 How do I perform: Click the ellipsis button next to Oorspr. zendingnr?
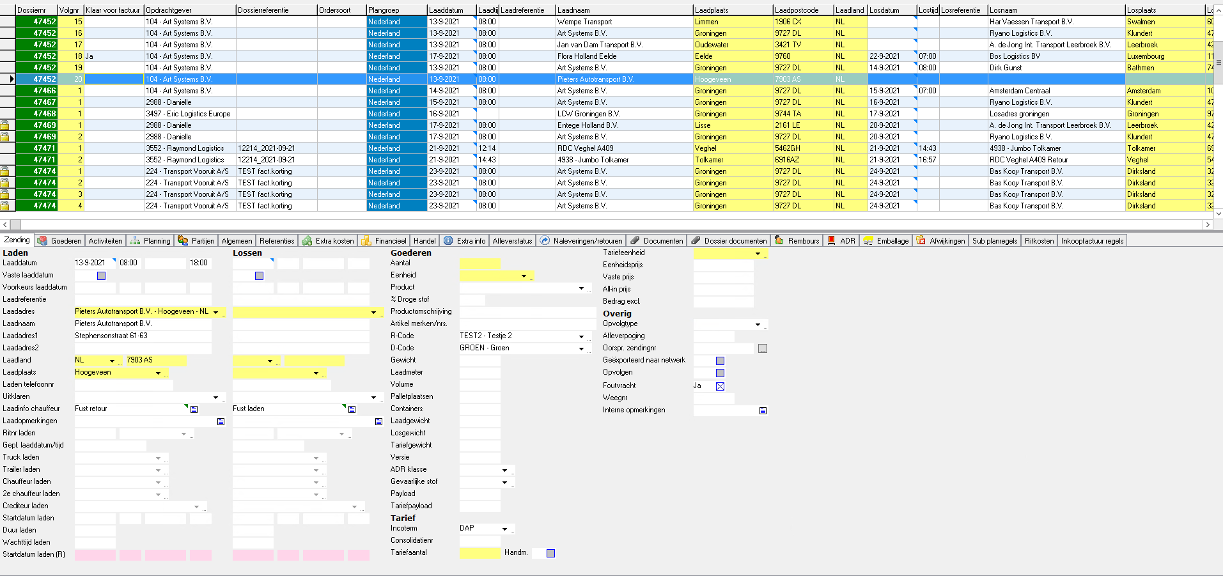[x=763, y=348]
